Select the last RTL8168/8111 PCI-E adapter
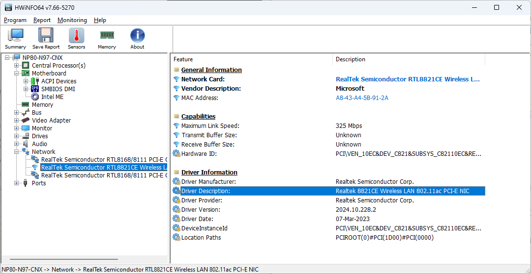Image resolution: width=531 pixels, height=274 pixels. coord(104,175)
